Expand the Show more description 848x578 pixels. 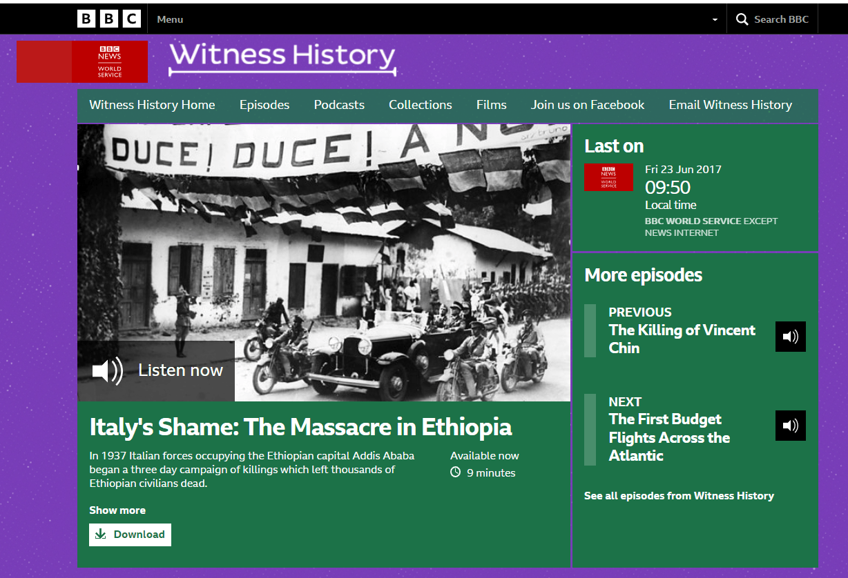pos(117,510)
